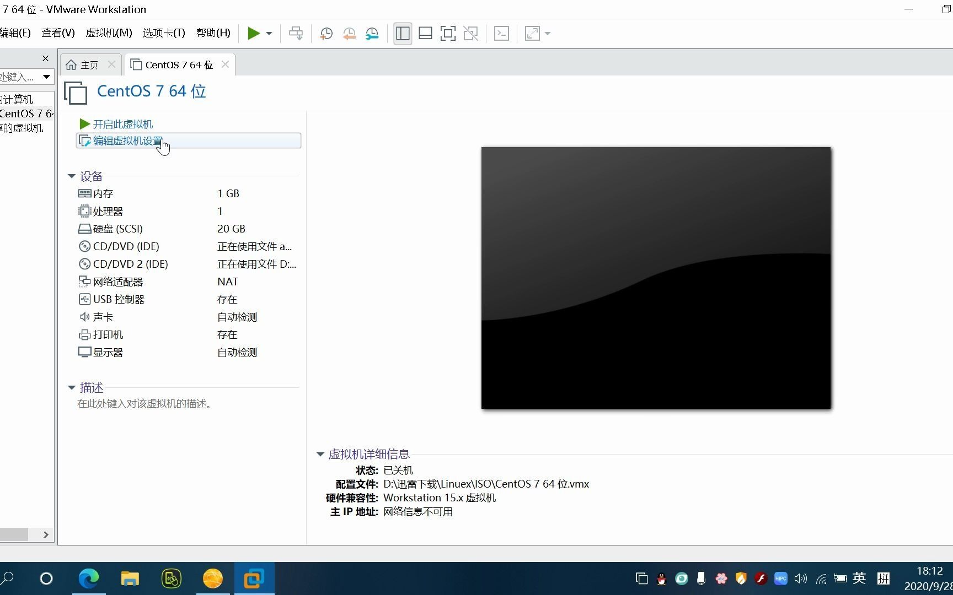The width and height of the screenshot is (953, 595).
Task: Click the NAT network adapter value
Action: coord(228,282)
